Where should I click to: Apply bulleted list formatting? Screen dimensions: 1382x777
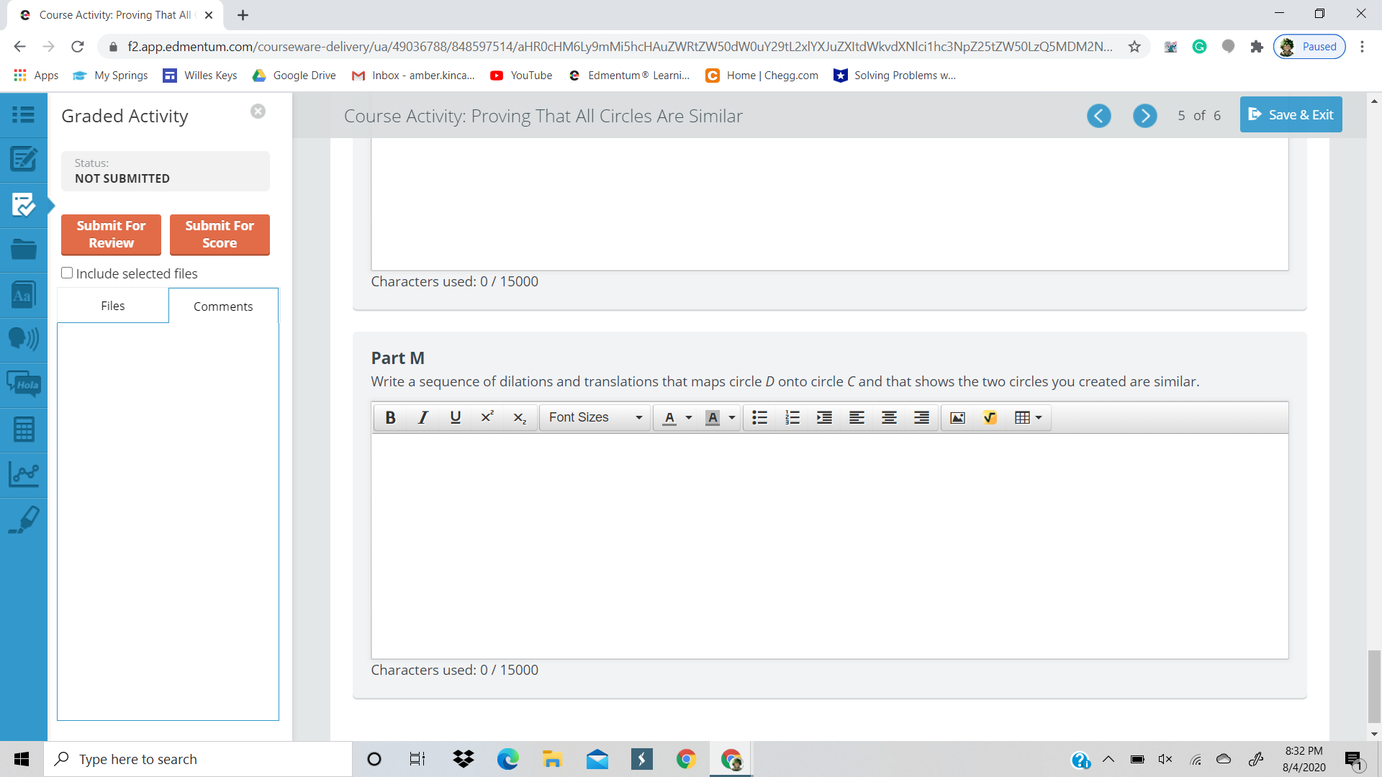pos(759,417)
